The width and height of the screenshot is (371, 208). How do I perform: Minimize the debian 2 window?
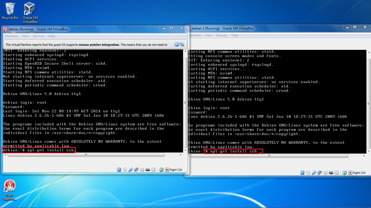(347, 27)
